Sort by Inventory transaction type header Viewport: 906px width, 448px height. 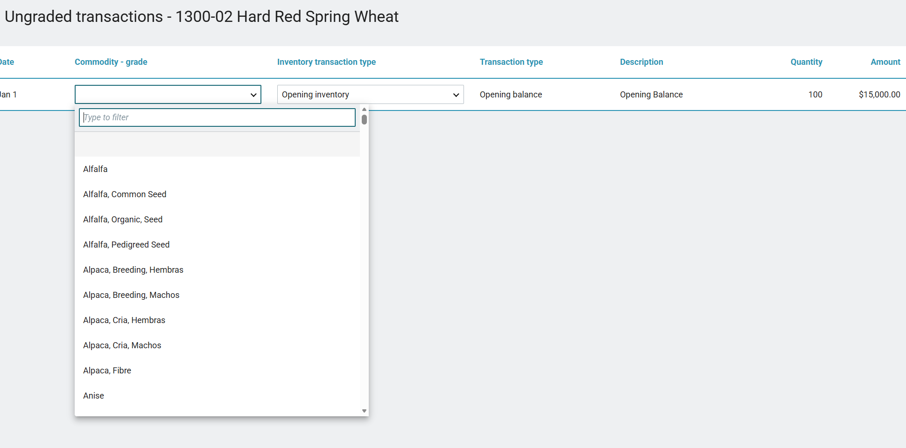[x=326, y=62]
